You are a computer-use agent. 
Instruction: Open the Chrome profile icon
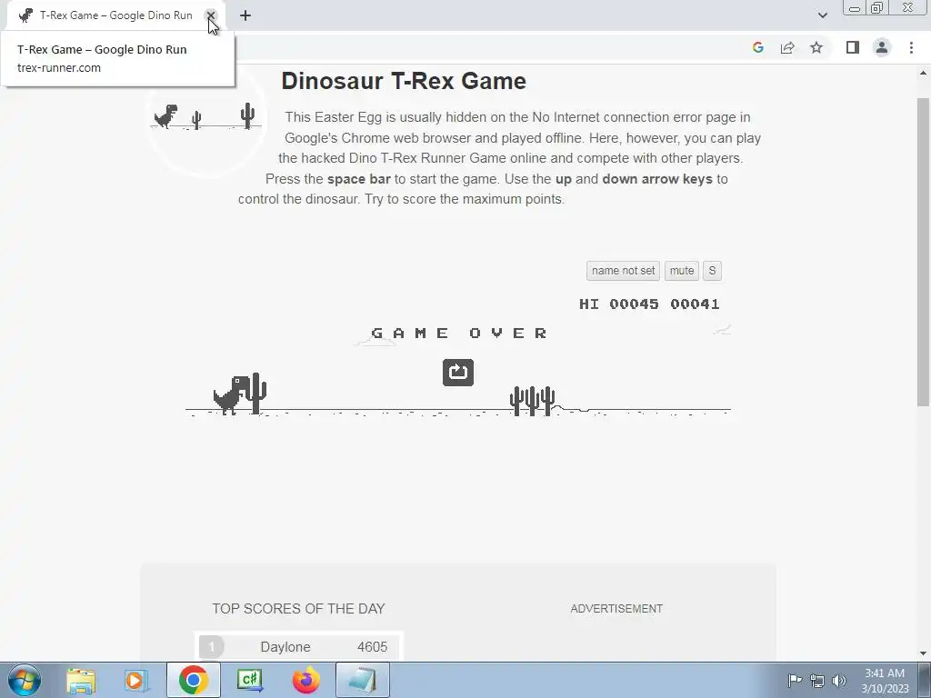(x=882, y=47)
